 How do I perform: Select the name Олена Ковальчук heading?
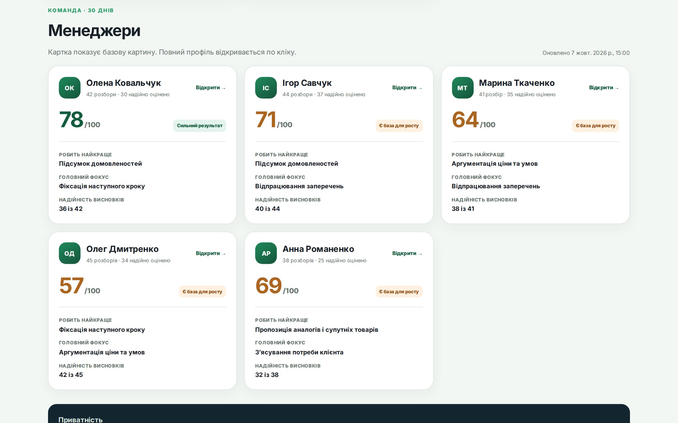click(x=123, y=83)
